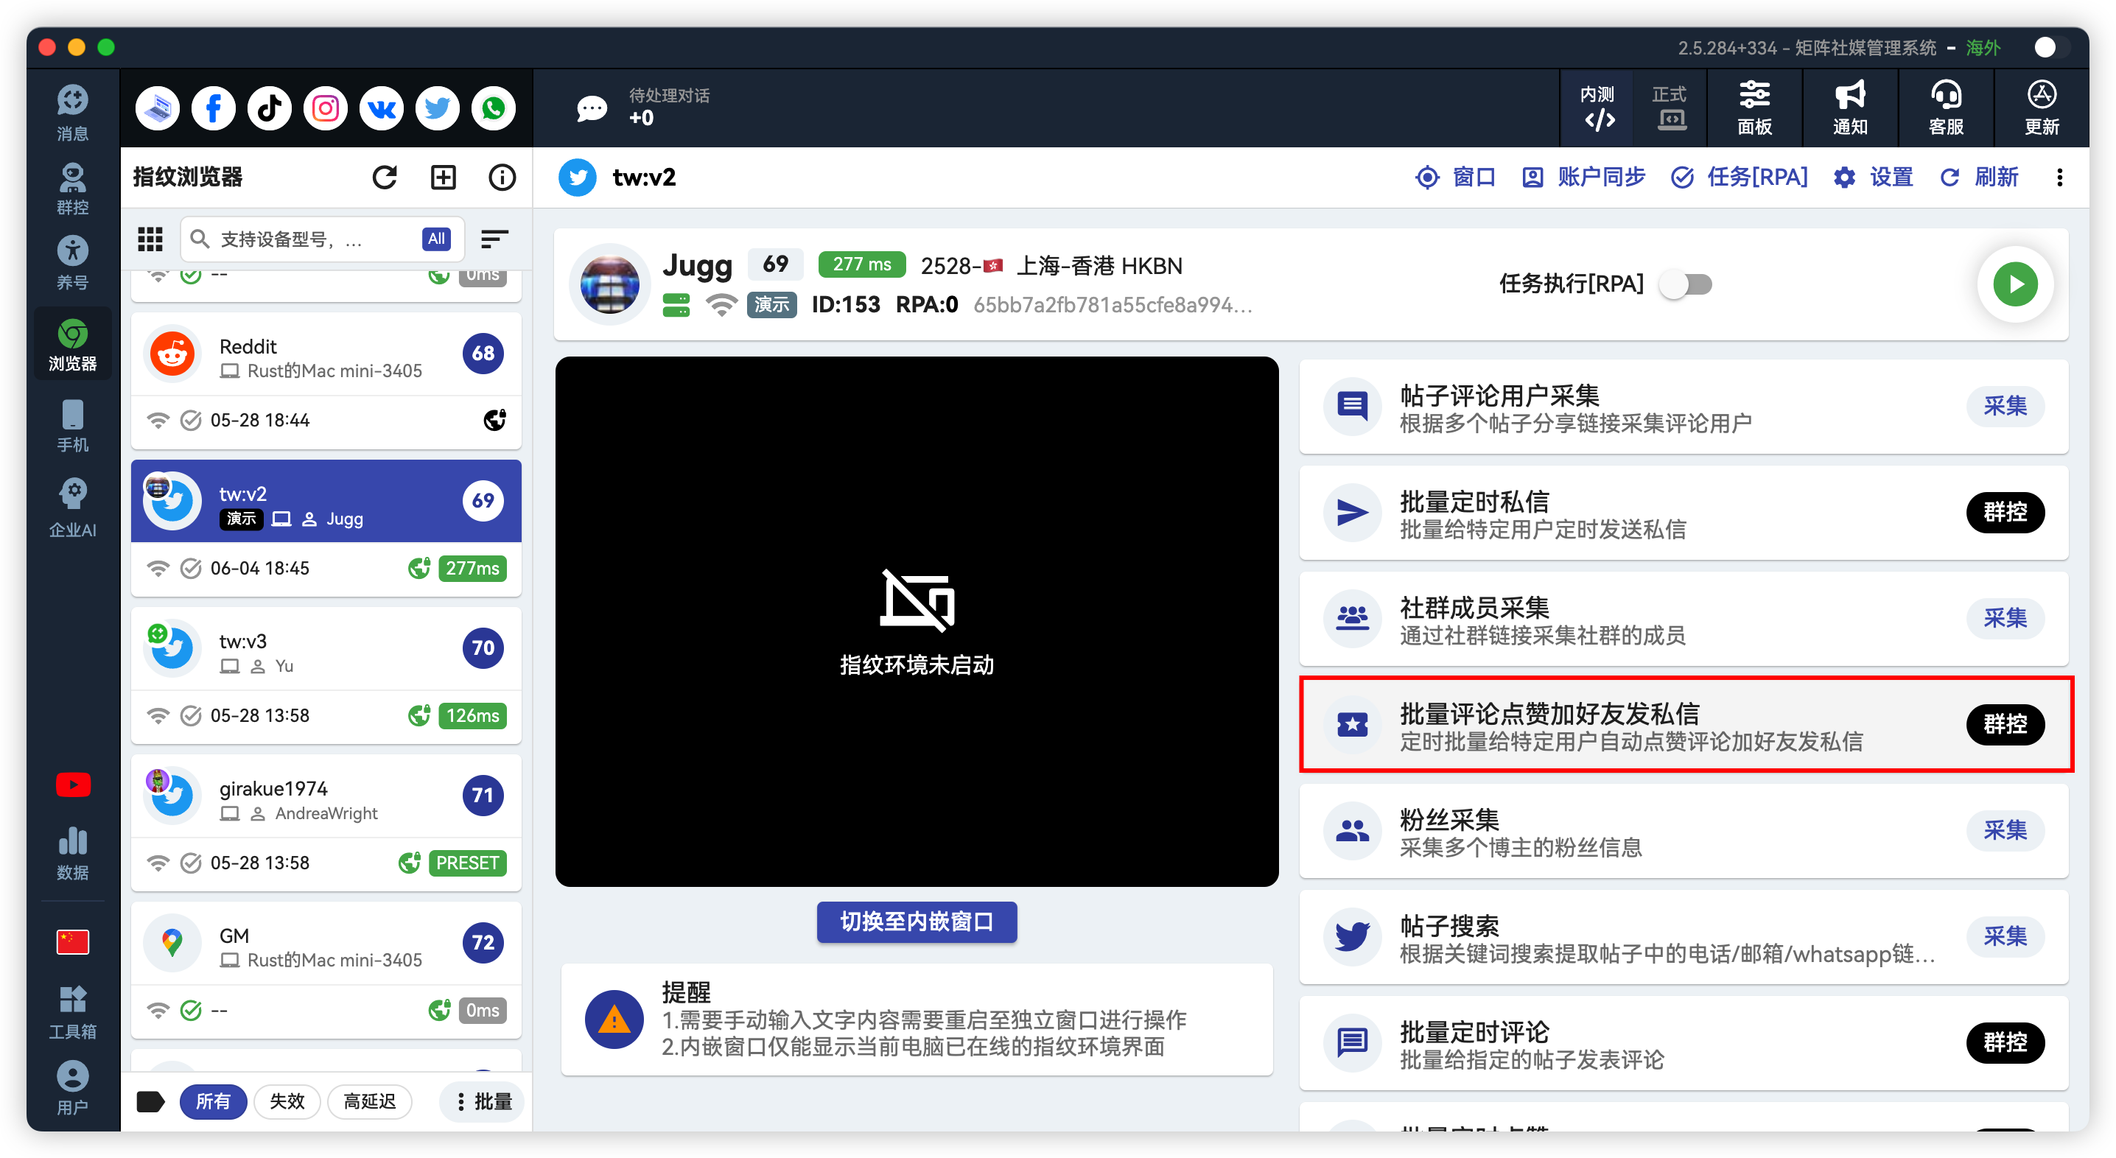Open the WhatsApp platform icon
This screenshot has height=1158, width=2116.
click(493, 108)
